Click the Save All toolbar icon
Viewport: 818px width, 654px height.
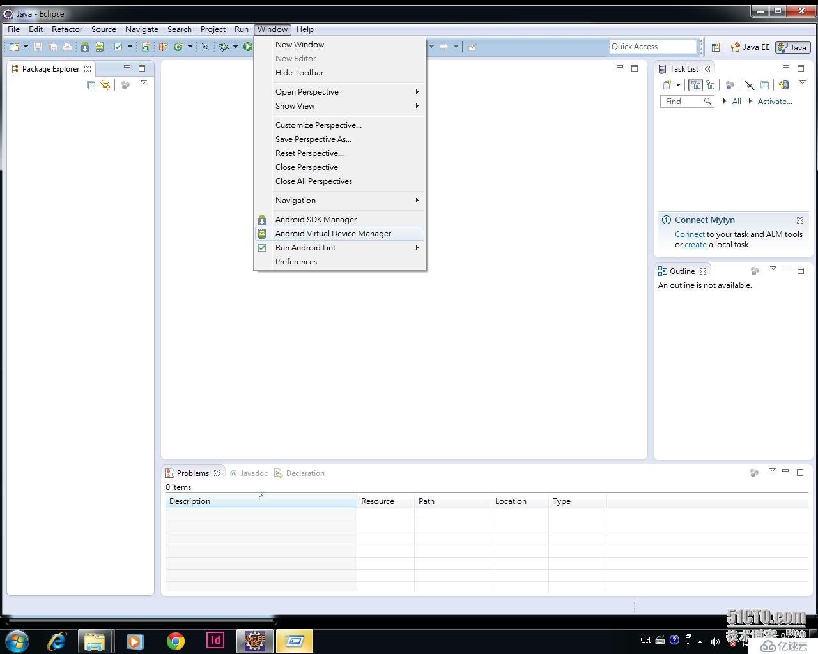[52, 47]
